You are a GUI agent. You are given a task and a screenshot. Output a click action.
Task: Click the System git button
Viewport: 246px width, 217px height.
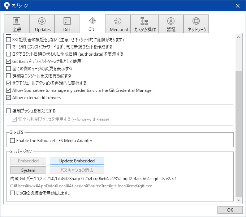[28, 170]
